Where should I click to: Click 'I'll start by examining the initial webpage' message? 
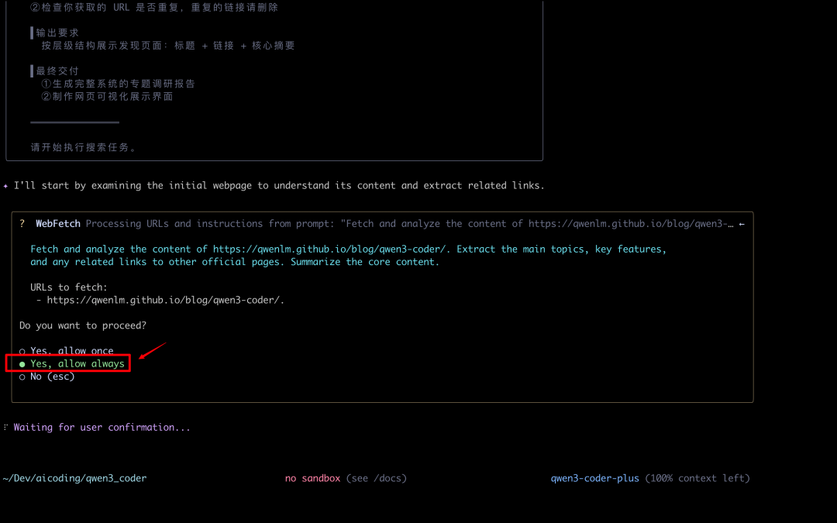[279, 186]
